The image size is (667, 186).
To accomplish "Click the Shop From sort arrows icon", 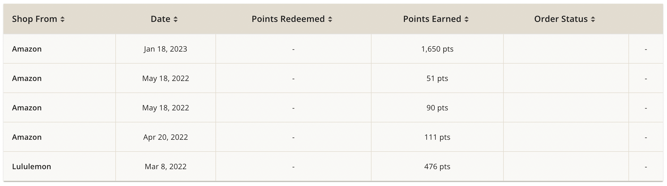I will [62, 19].
